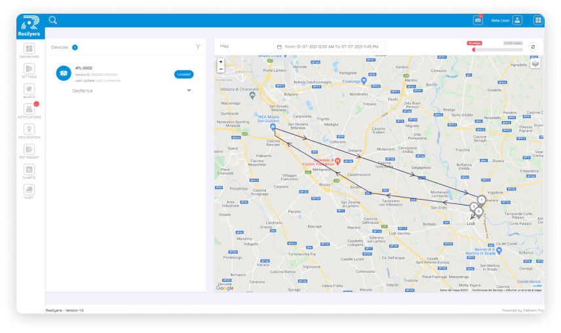Click the Google logo on map
The height and width of the screenshot is (333, 561).
point(225,288)
